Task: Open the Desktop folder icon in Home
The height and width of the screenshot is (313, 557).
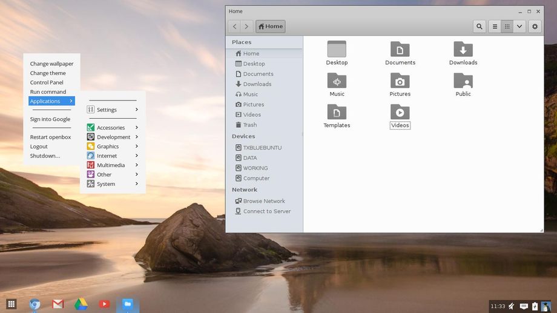Action: (337, 49)
